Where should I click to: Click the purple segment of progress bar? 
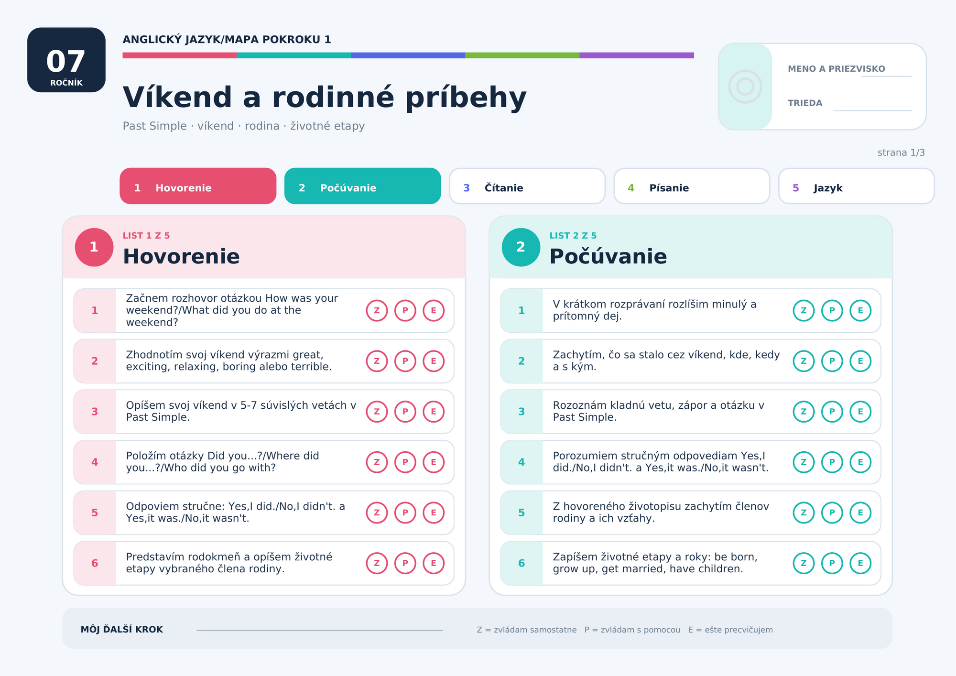[x=637, y=55]
